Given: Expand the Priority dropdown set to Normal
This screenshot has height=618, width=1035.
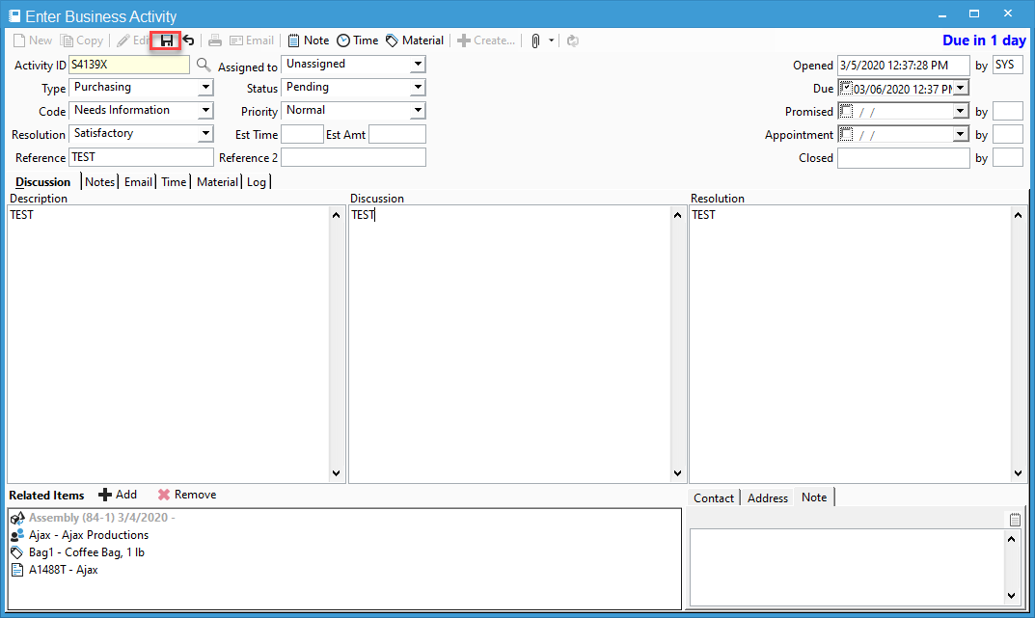Looking at the screenshot, I should click(x=420, y=110).
